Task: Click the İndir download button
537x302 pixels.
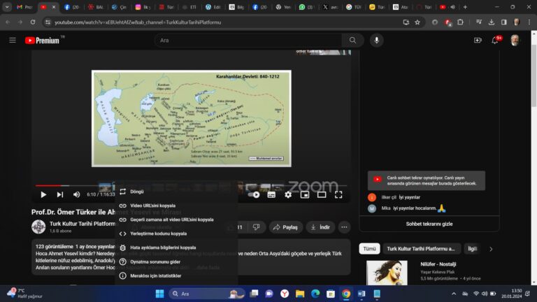Action: coord(320,227)
